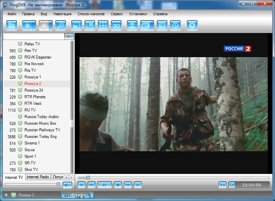This screenshot has height=201, width=275.
Task: Stop playback with the stop button
Action: (117, 185)
